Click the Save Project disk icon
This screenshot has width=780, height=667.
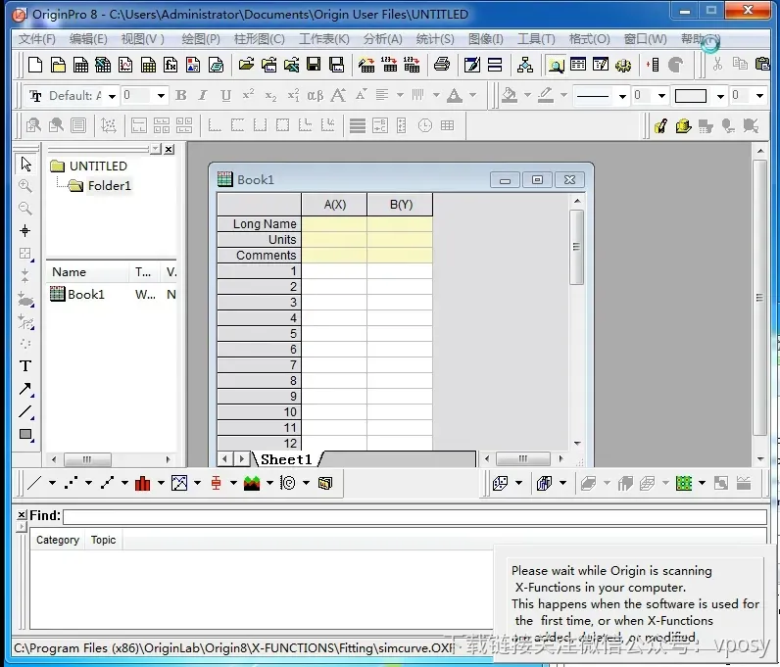click(314, 65)
